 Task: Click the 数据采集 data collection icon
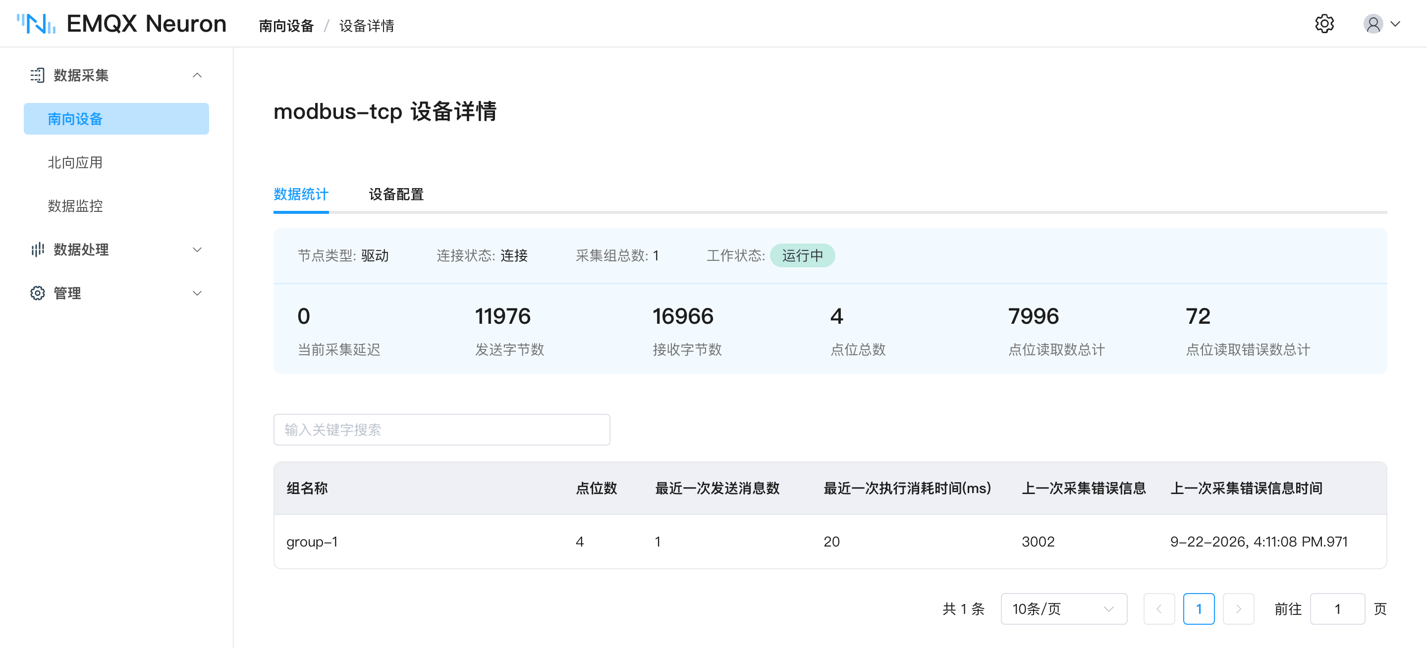(37, 75)
